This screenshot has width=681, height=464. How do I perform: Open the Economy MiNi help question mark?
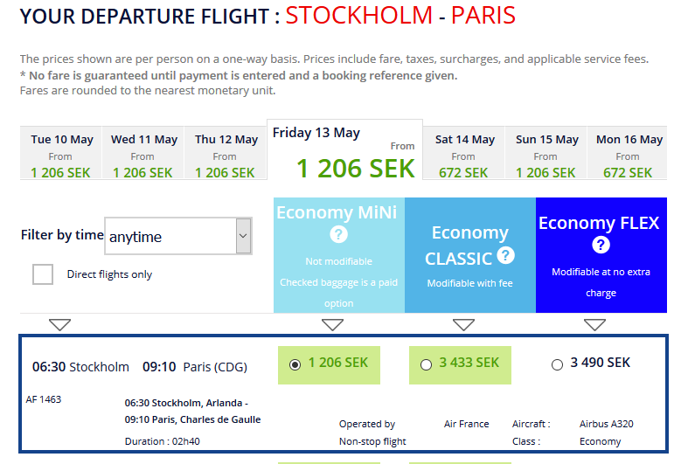click(338, 234)
